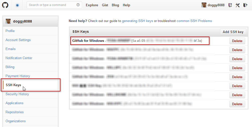Open Security History in the sidebar
The height and width of the screenshot is (127, 252).
coord(17,94)
